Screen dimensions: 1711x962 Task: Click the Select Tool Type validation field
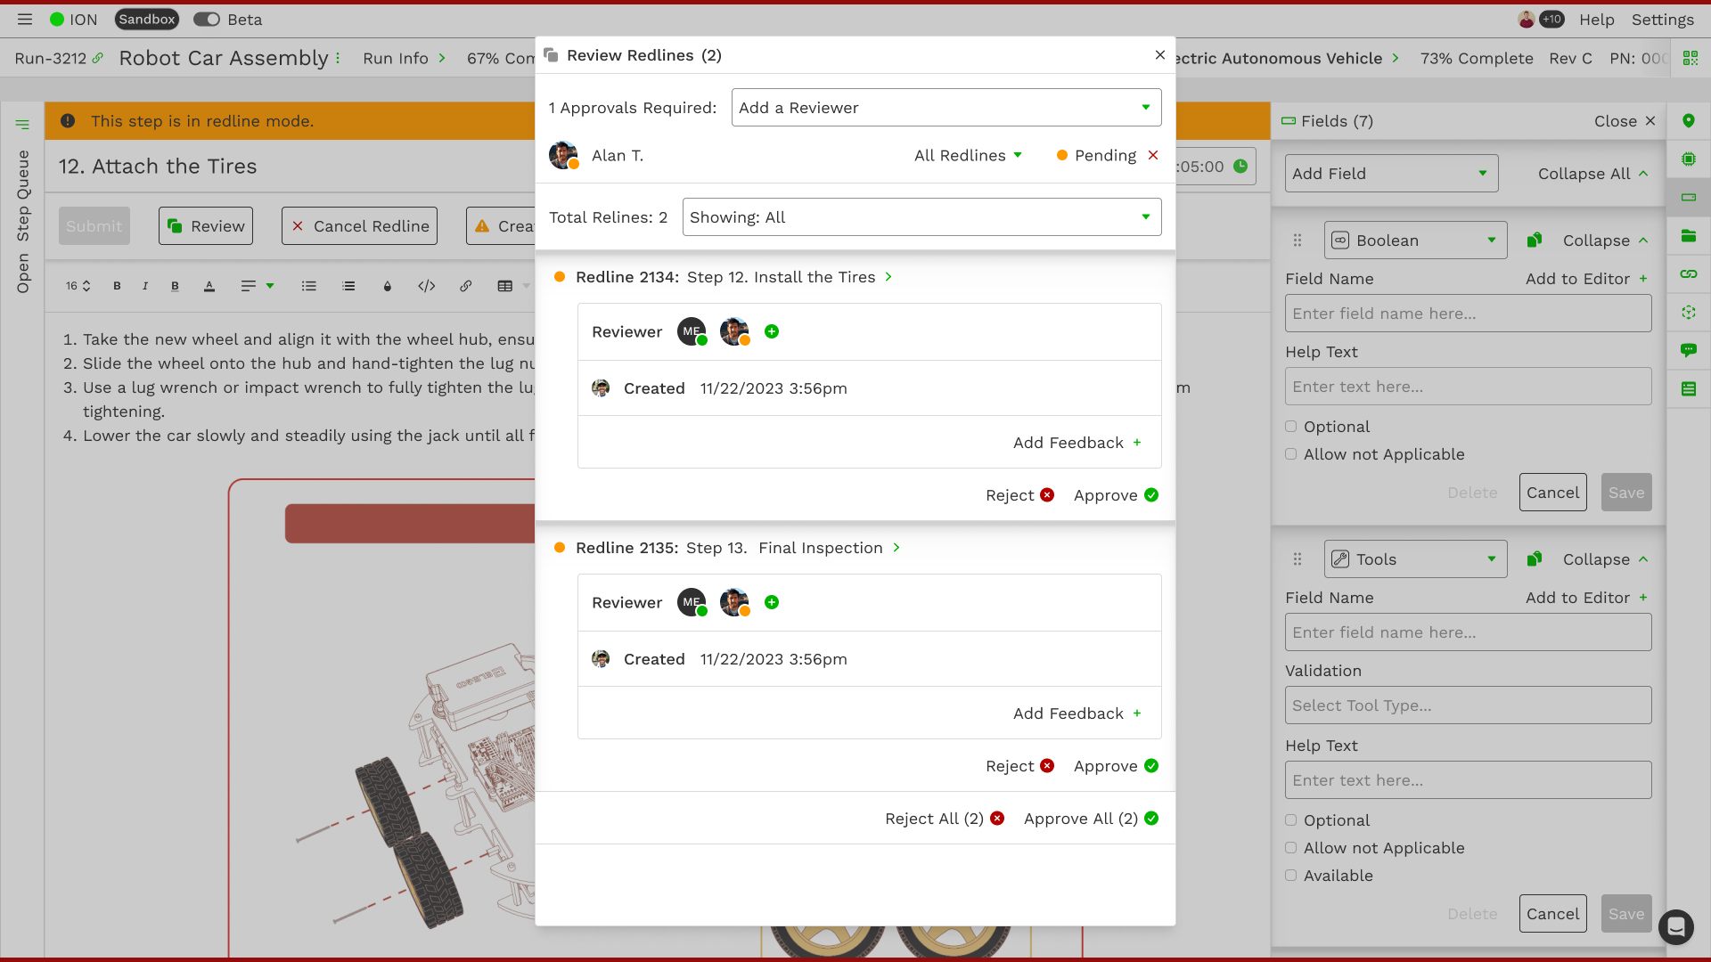point(1468,705)
